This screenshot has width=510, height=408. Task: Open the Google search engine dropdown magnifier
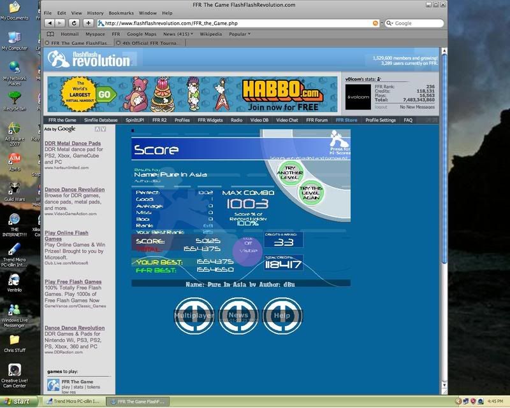tap(390, 23)
